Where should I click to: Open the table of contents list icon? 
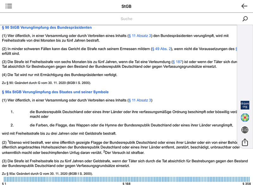[9, 6]
